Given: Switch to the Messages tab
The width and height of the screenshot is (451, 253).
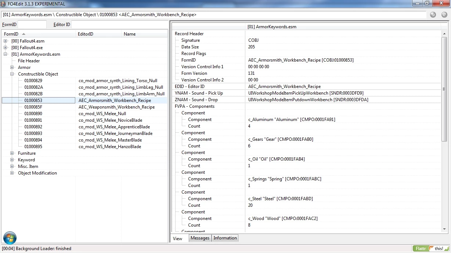Looking at the screenshot, I should point(200,238).
